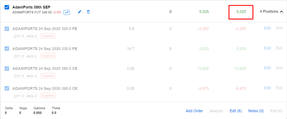
Task: Open the payoff chart icon for AdaniPorts
Action: [x=67, y=13]
